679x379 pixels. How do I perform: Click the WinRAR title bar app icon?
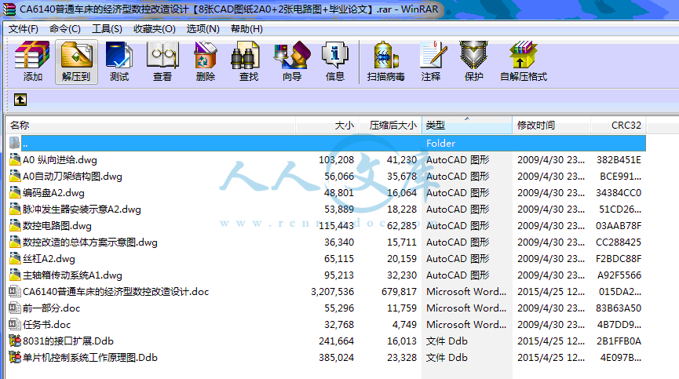[9, 9]
